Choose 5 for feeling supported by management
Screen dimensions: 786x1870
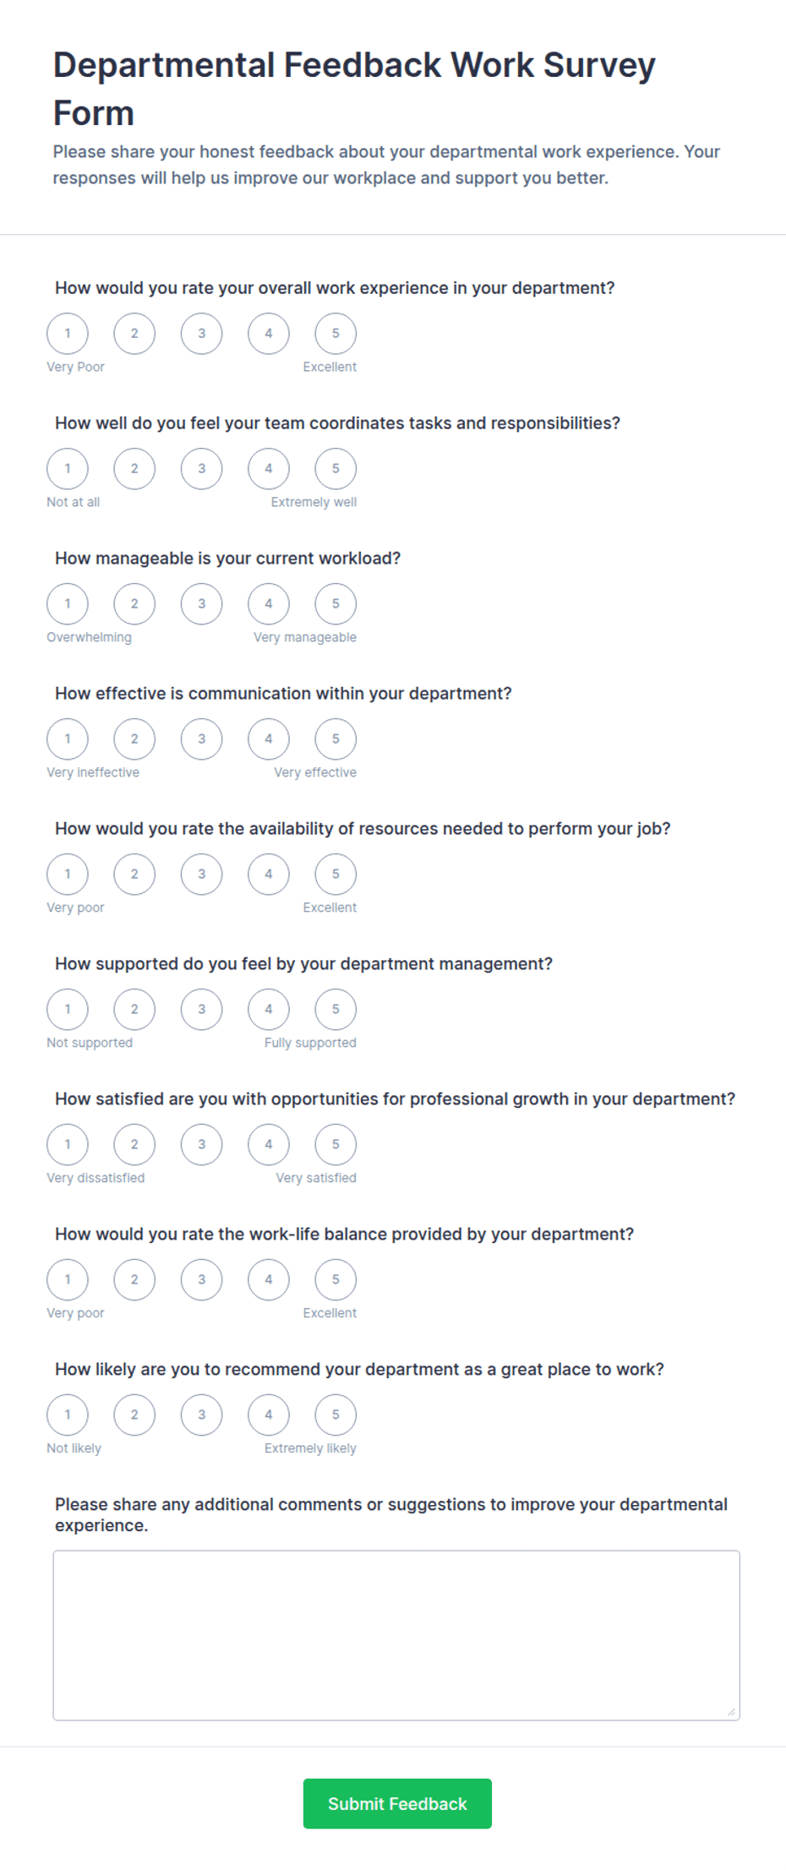click(x=336, y=1009)
